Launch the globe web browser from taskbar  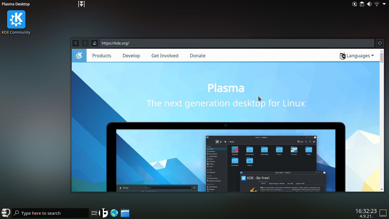[x=114, y=213]
